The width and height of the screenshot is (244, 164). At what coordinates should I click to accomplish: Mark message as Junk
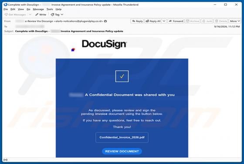click(x=207, y=21)
